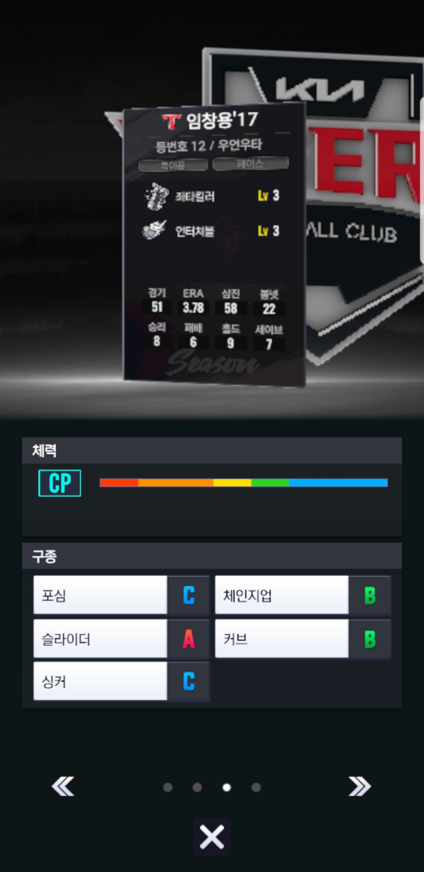Go to next page with right double-arrow

pyautogui.click(x=360, y=786)
